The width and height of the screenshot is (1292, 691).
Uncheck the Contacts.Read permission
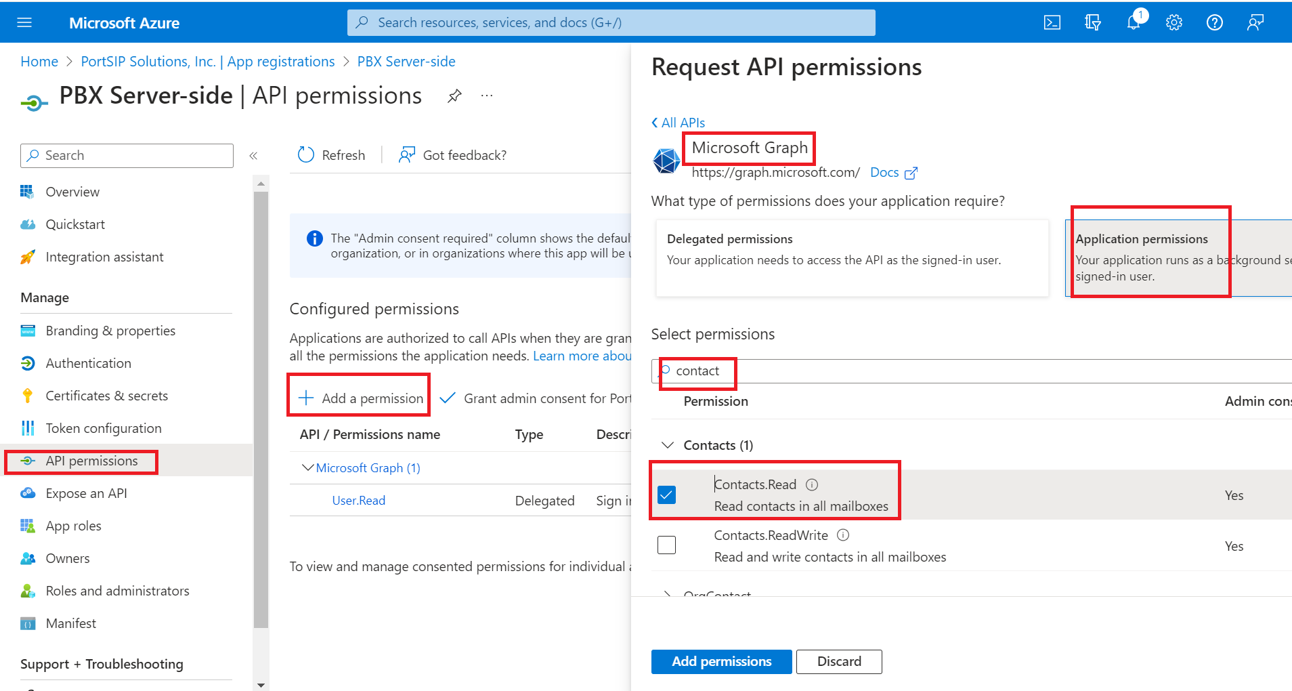[x=666, y=495]
